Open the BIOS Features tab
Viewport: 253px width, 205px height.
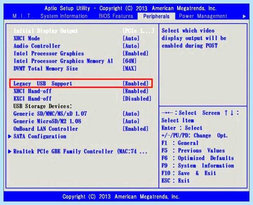(x=116, y=16)
